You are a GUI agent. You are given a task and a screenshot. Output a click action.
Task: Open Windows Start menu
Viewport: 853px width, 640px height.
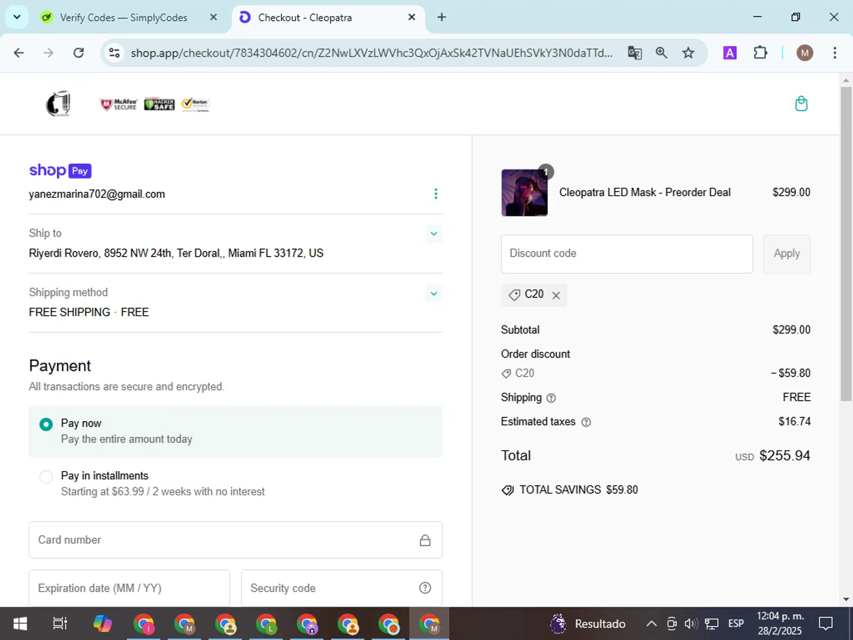(20, 624)
